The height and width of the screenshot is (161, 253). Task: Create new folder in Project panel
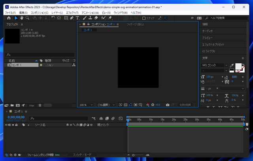point(12,105)
